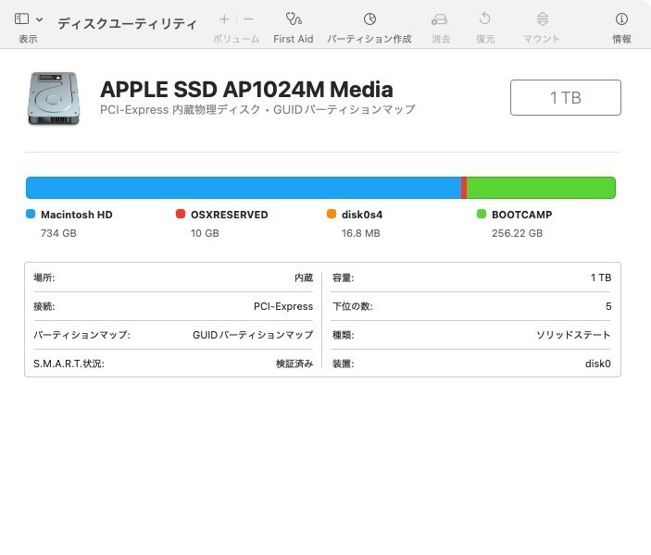This screenshot has width=651, height=555.
Task: Select the red OSXRESERVED bar segment
Action: (x=464, y=188)
